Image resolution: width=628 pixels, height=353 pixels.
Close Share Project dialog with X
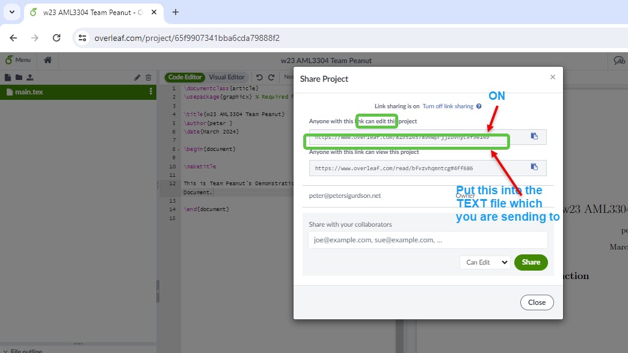tap(553, 77)
